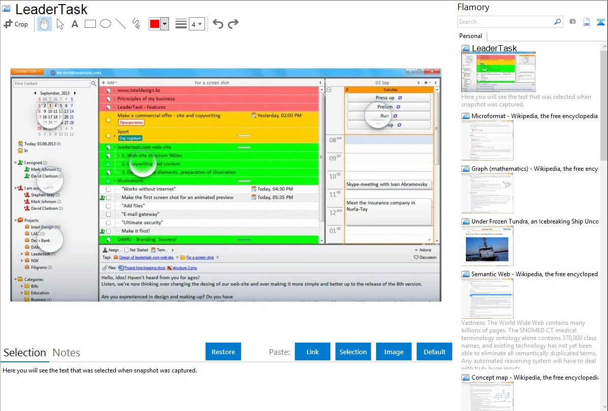
Task: Paste as Image
Action: (393, 352)
